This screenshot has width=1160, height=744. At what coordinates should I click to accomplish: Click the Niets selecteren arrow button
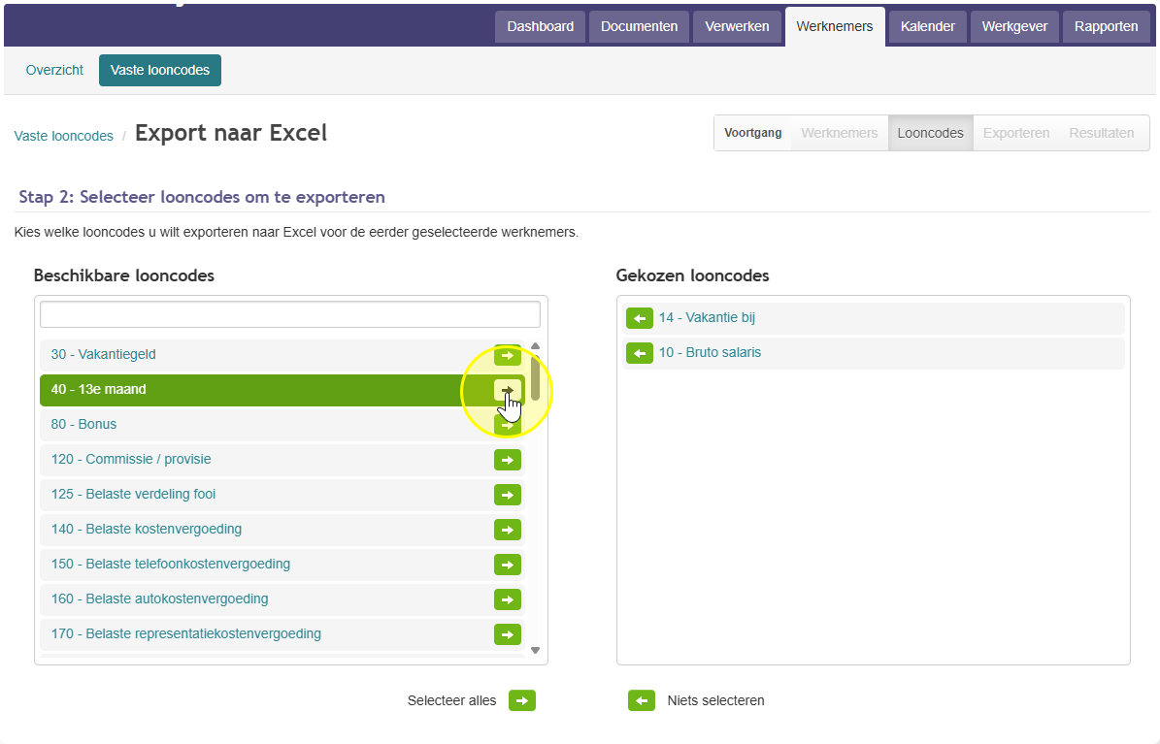[x=642, y=700]
